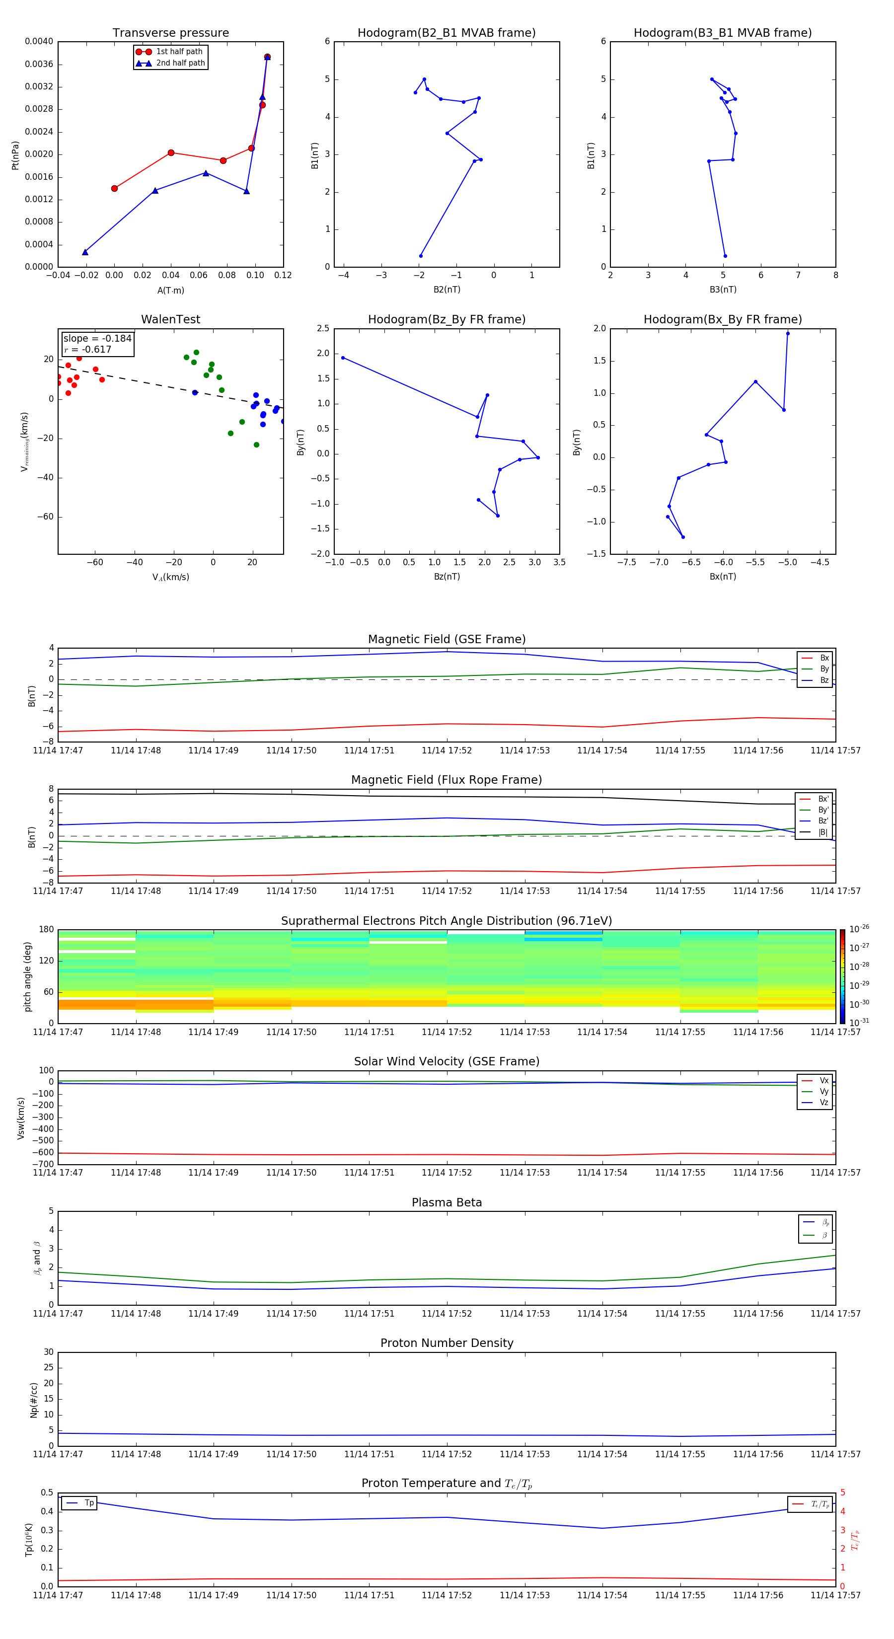The width and height of the screenshot is (894, 1639).
Task: Click the 'Hodogram(B3_B1 MVAB frame)' title
Action: pyautogui.click(x=723, y=33)
